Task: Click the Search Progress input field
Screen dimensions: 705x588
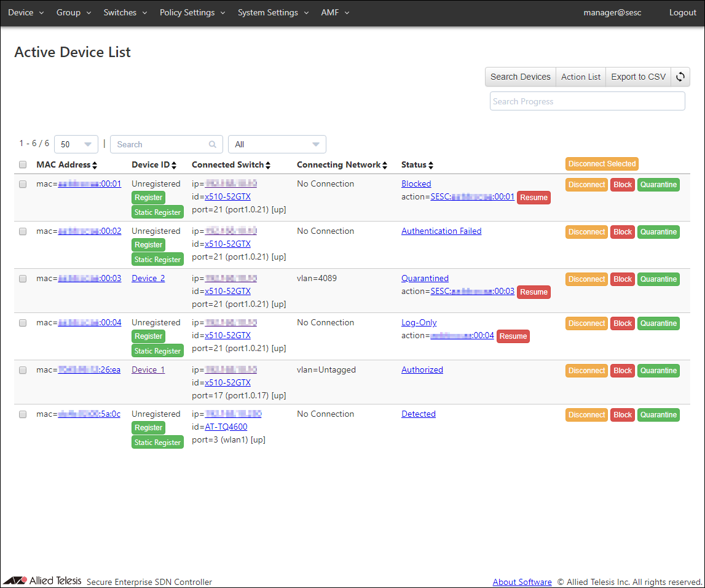Action: (x=587, y=101)
